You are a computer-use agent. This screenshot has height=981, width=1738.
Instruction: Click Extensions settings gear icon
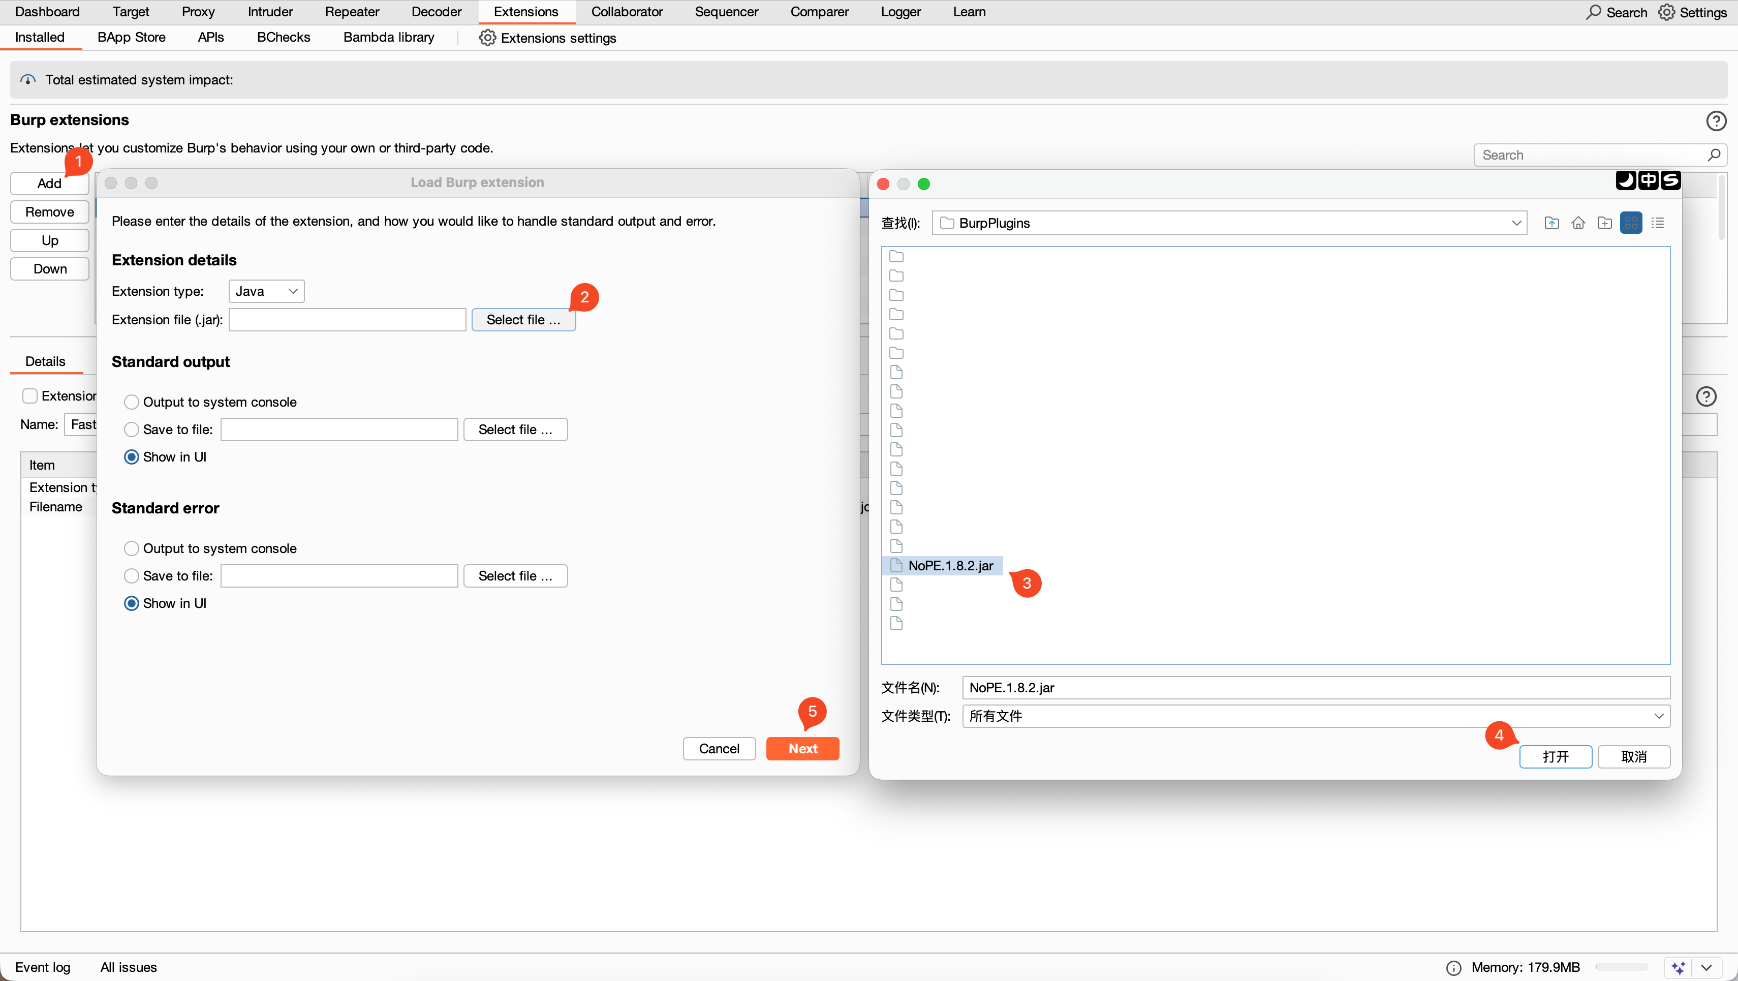click(x=487, y=38)
